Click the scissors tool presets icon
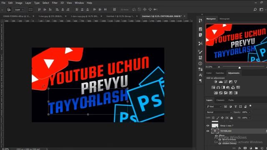The image size is (267, 150). pyautogui.click(x=200, y=43)
